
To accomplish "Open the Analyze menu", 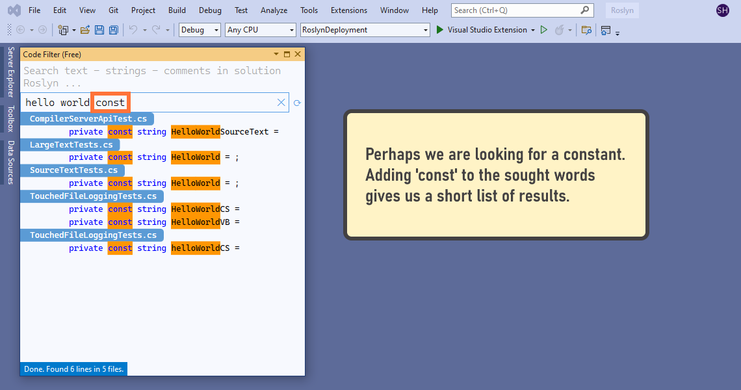I will tap(274, 10).
